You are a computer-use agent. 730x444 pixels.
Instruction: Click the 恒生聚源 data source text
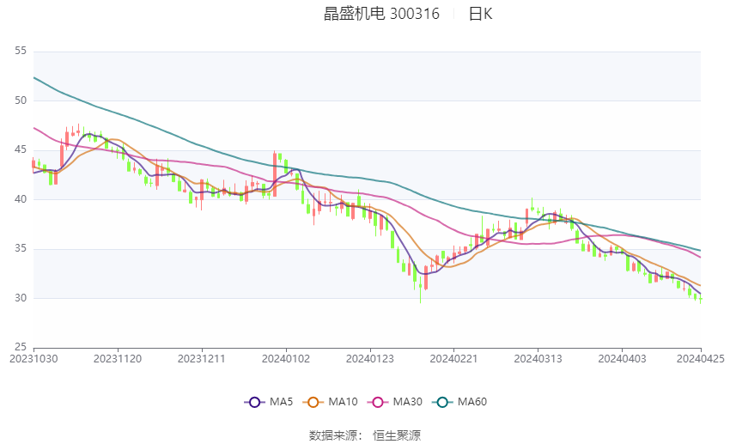397,435
